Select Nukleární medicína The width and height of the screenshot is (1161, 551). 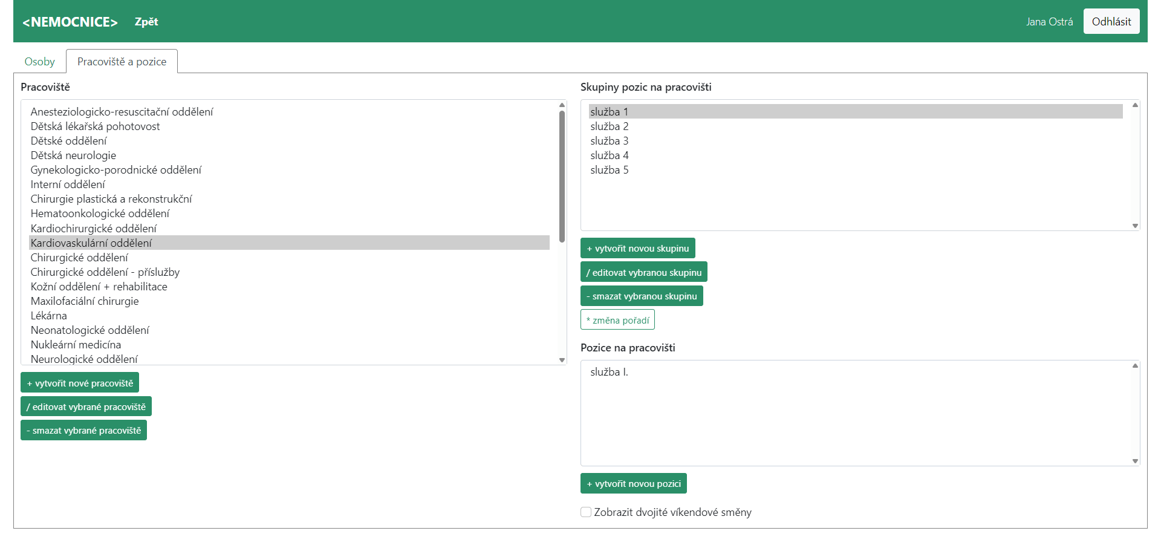(x=290, y=345)
